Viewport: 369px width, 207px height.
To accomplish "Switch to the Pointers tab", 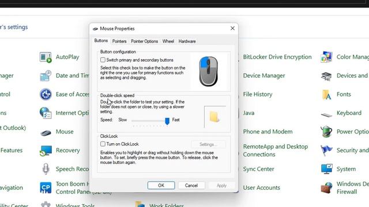I will pos(119,41).
